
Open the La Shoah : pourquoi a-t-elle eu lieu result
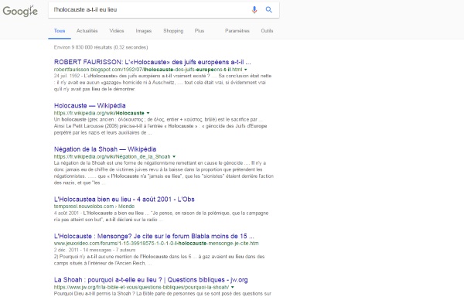[x=151, y=280]
